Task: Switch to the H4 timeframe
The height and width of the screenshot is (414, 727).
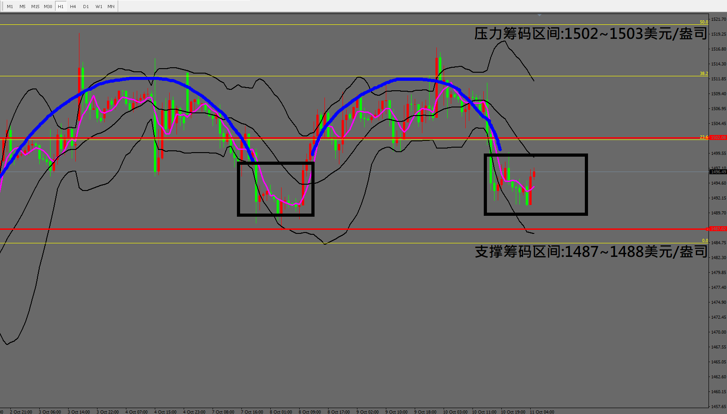Action: (73, 6)
